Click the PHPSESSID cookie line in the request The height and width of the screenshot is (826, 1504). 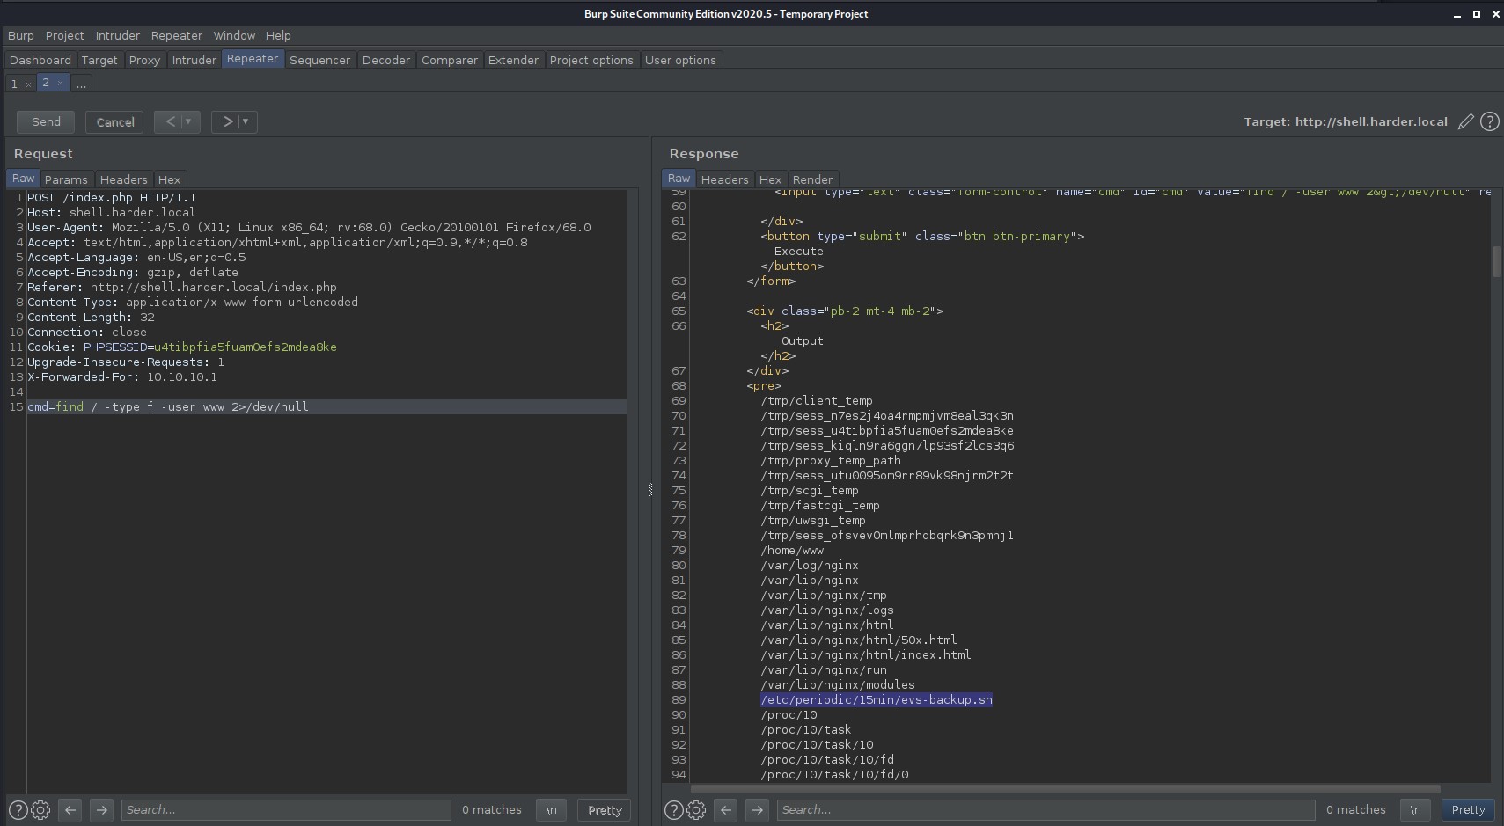182,347
